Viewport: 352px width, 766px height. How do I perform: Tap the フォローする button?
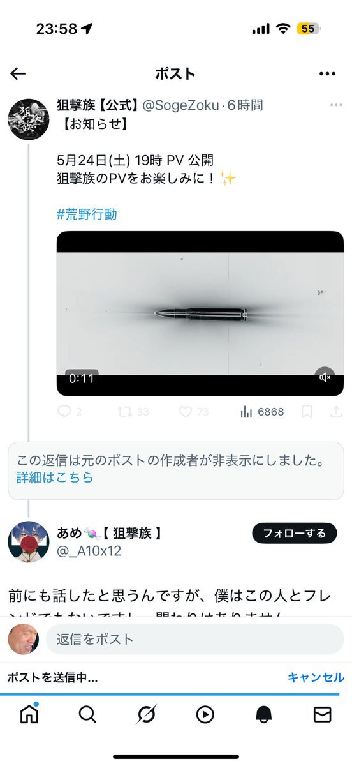[294, 533]
